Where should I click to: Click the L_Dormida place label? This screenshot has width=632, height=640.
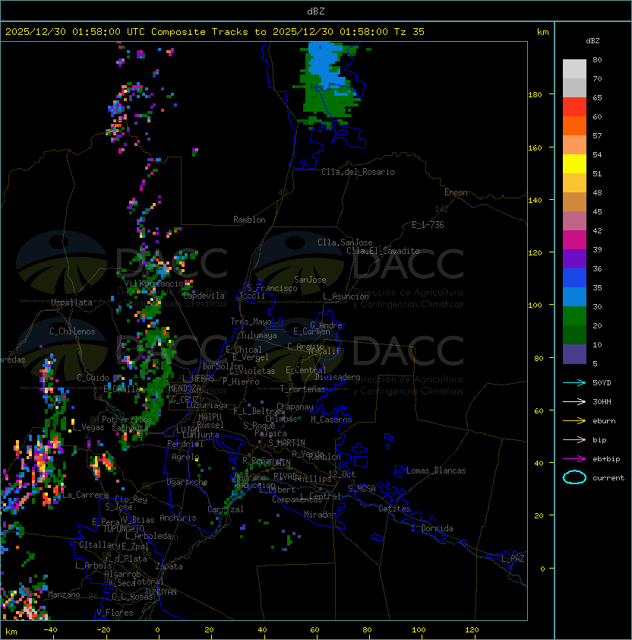[x=432, y=528]
